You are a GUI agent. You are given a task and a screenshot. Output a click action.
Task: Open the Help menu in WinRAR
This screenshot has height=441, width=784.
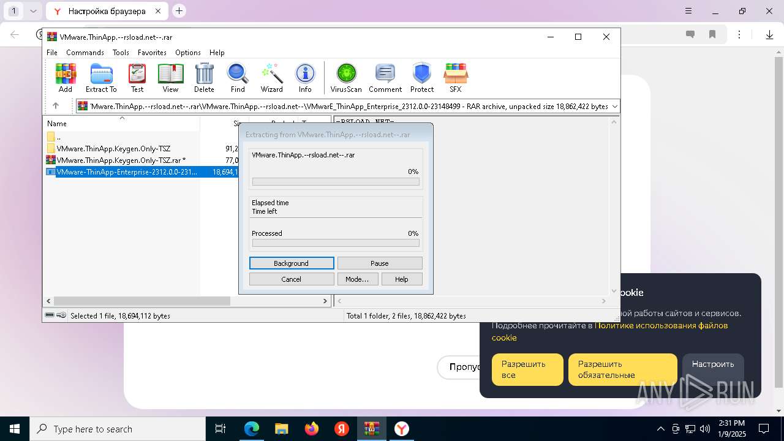pyautogui.click(x=217, y=53)
